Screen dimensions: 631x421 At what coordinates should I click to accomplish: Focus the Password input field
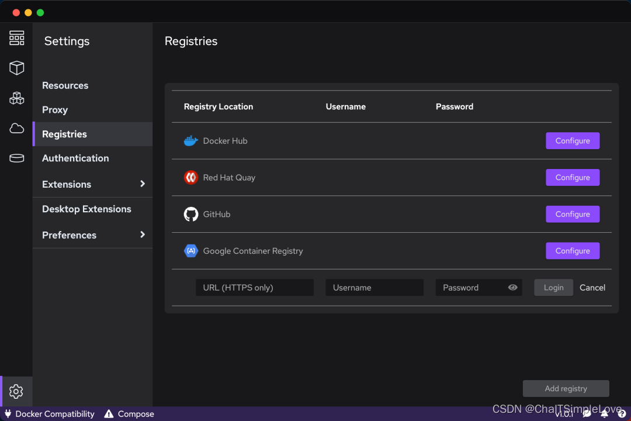479,288
